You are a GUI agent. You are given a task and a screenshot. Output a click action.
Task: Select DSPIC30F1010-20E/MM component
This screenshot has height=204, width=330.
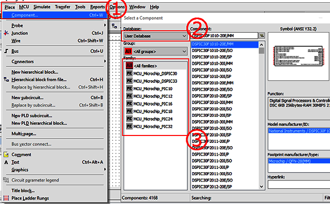pyautogui.click(x=225, y=44)
